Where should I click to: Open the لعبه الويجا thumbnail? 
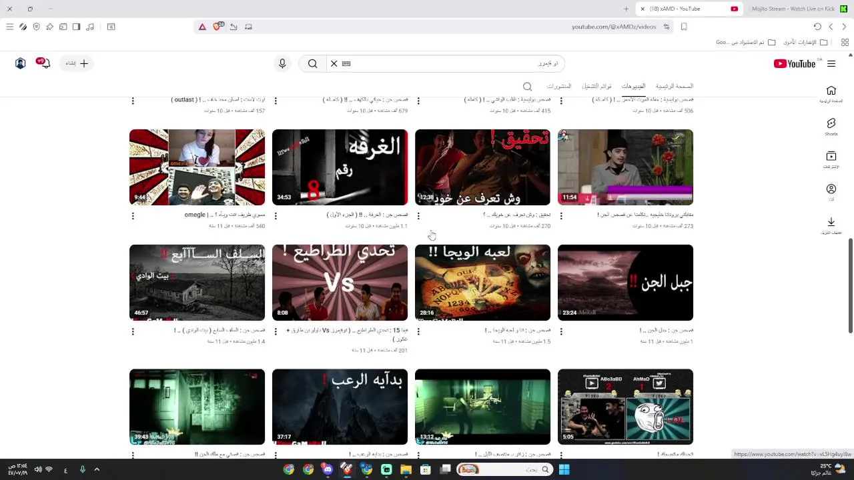pos(482,283)
